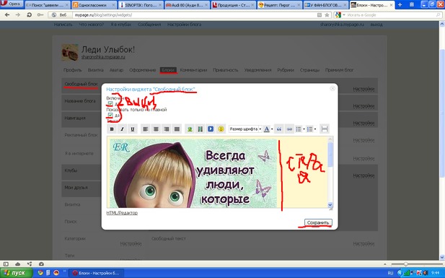Go back with the browser back arrow
Image resolution: width=445 pixels, height=278 pixels.
pyautogui.click(x=7, y=14)
